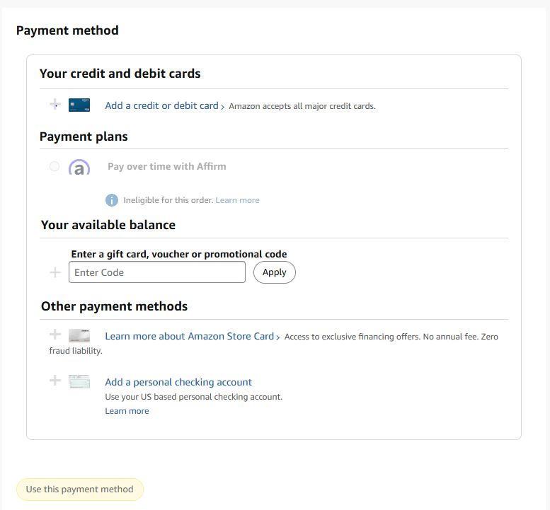
Task: Open Learn more under checking account
Action: [127, 411]
